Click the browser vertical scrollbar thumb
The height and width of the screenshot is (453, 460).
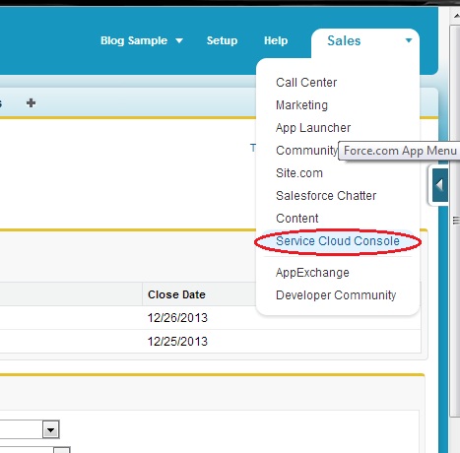455,221
